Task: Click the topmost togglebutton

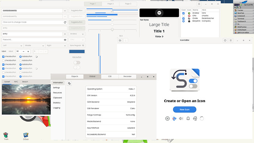Action: (77, 11)
